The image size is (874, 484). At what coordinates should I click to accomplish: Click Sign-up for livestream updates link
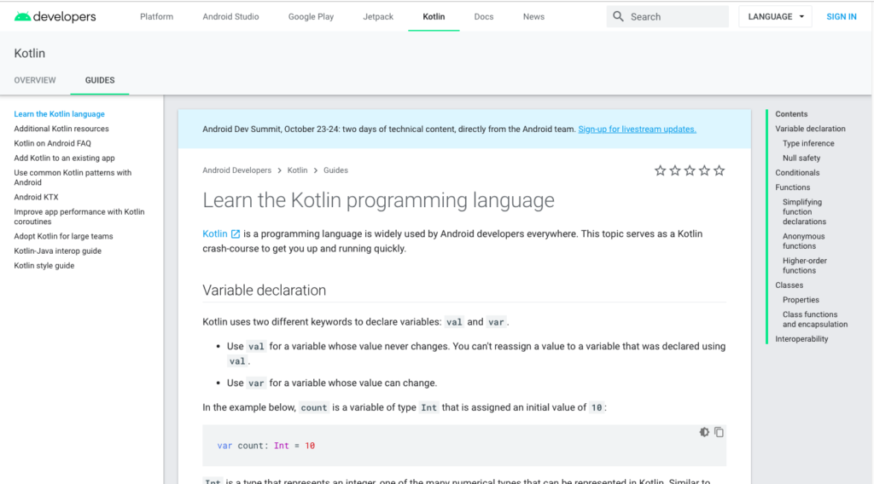coord(637,129)
